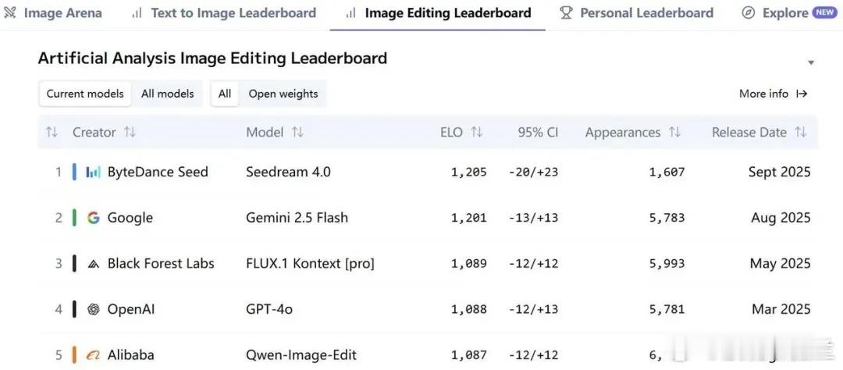Switch to the All models toggle
Viewport: 843px width, 370px height.
click(x=167, y=94)
